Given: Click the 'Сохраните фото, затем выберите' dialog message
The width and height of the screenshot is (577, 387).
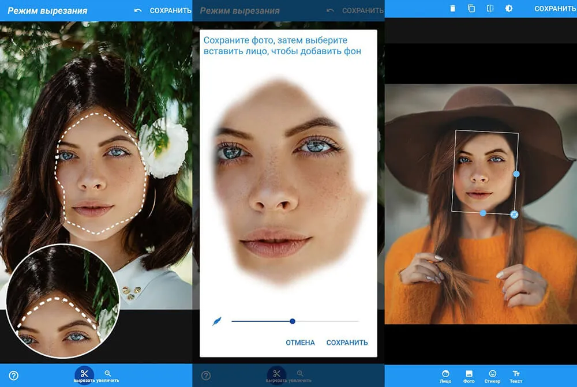Looking at the screenshot, I should click(275, 40).
